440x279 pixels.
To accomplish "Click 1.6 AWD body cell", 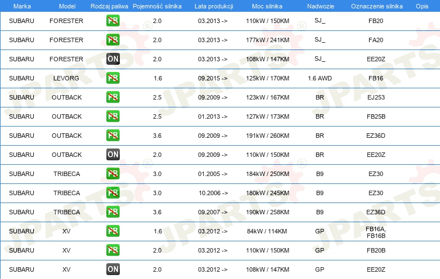I will pyautogui.click(x=320, y=78).
